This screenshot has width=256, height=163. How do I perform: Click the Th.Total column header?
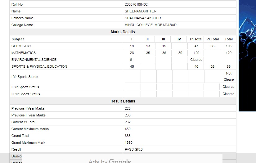[195, 39]
